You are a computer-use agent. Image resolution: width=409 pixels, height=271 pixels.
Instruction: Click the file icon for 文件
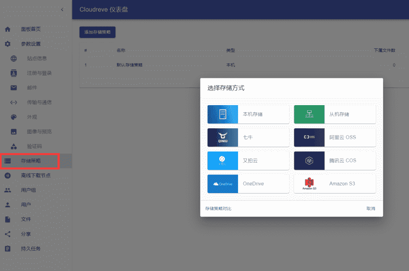pyautogui.click(x=8, y=219)
